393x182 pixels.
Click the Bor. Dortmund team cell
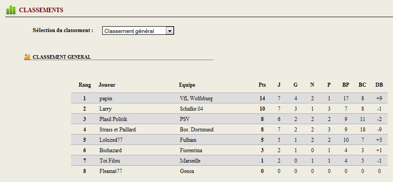point(197,130)
